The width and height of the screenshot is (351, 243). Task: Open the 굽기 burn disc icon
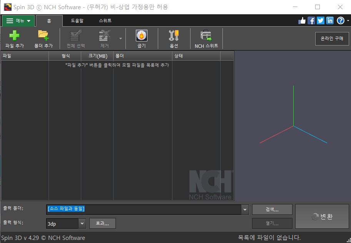pos(142,35)
